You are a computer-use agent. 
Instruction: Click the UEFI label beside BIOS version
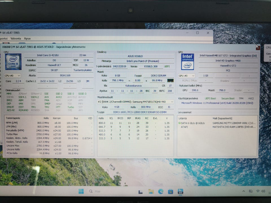pyautogui.click(x=167, y=67)
